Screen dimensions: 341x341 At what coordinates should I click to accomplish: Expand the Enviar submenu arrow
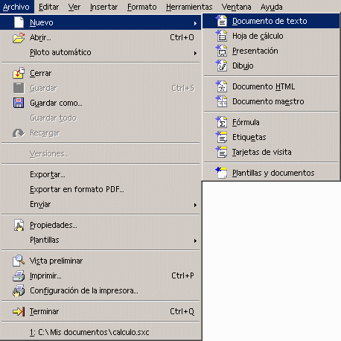(x=195, y=205)
